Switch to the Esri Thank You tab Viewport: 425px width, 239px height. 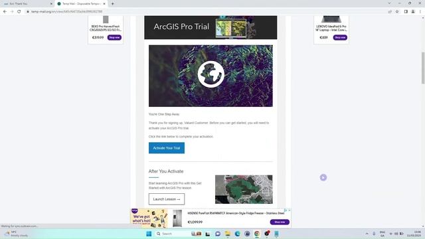[27, 4]
